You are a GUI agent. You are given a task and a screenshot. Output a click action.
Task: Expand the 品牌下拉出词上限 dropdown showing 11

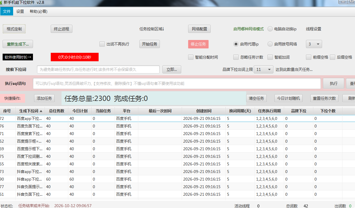click(264, 69)
